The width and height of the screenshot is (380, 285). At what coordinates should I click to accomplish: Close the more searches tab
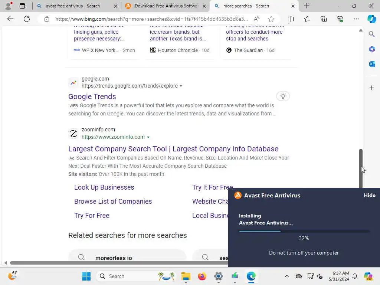tap(293, 6)
